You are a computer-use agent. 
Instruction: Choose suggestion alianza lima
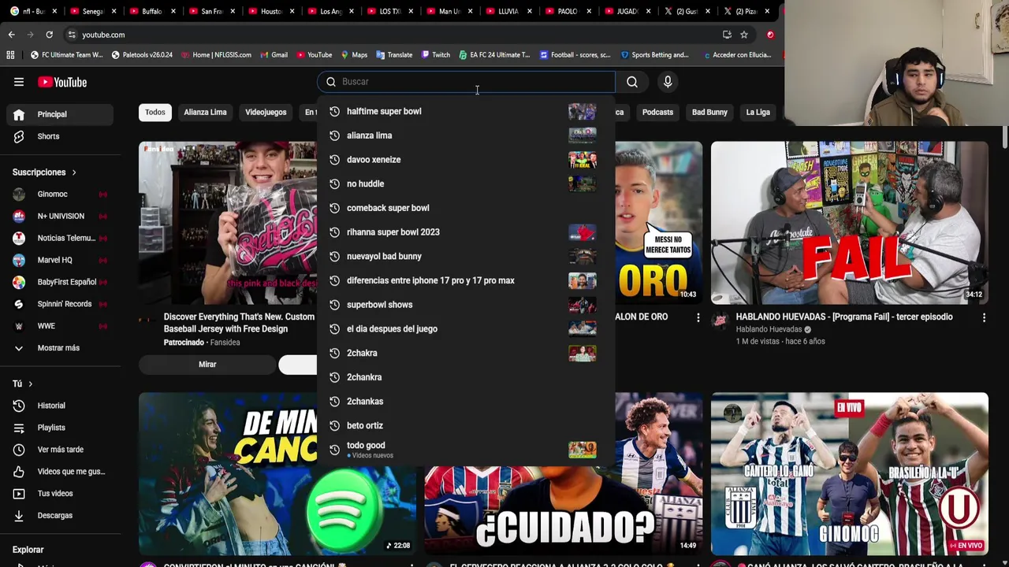tap(465, 135)
